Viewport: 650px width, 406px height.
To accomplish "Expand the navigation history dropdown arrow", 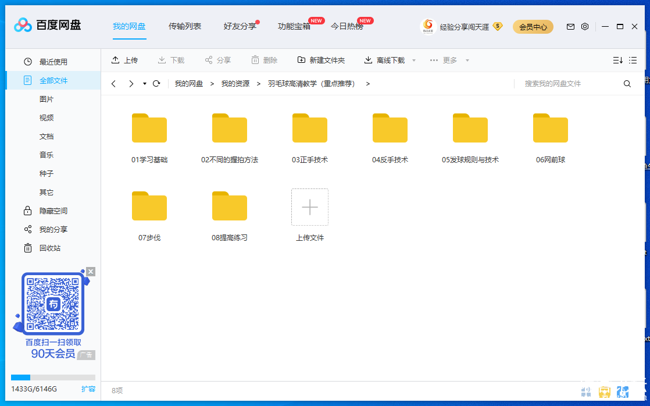I will (145, 84).
